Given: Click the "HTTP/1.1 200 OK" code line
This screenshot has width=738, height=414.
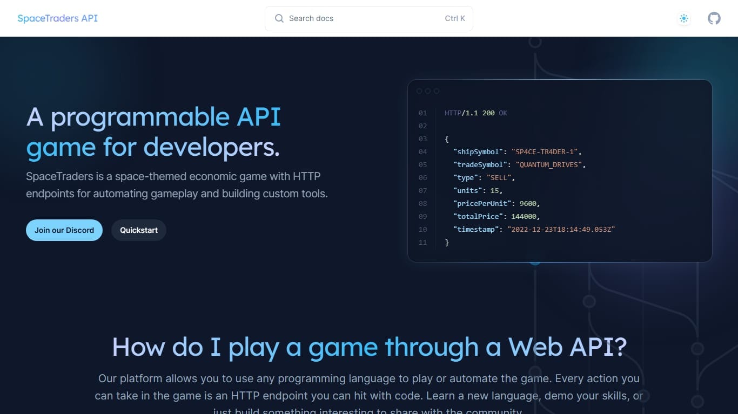Looking at the screenshot, I should (475, 113).
